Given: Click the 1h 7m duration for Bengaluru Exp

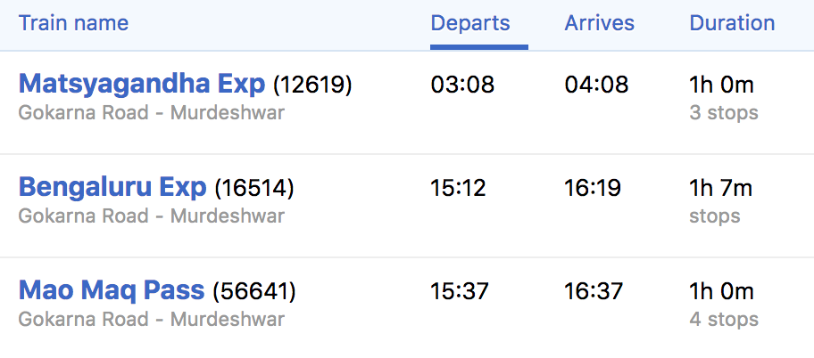Looking at the screenshot, I should point(721,189).
